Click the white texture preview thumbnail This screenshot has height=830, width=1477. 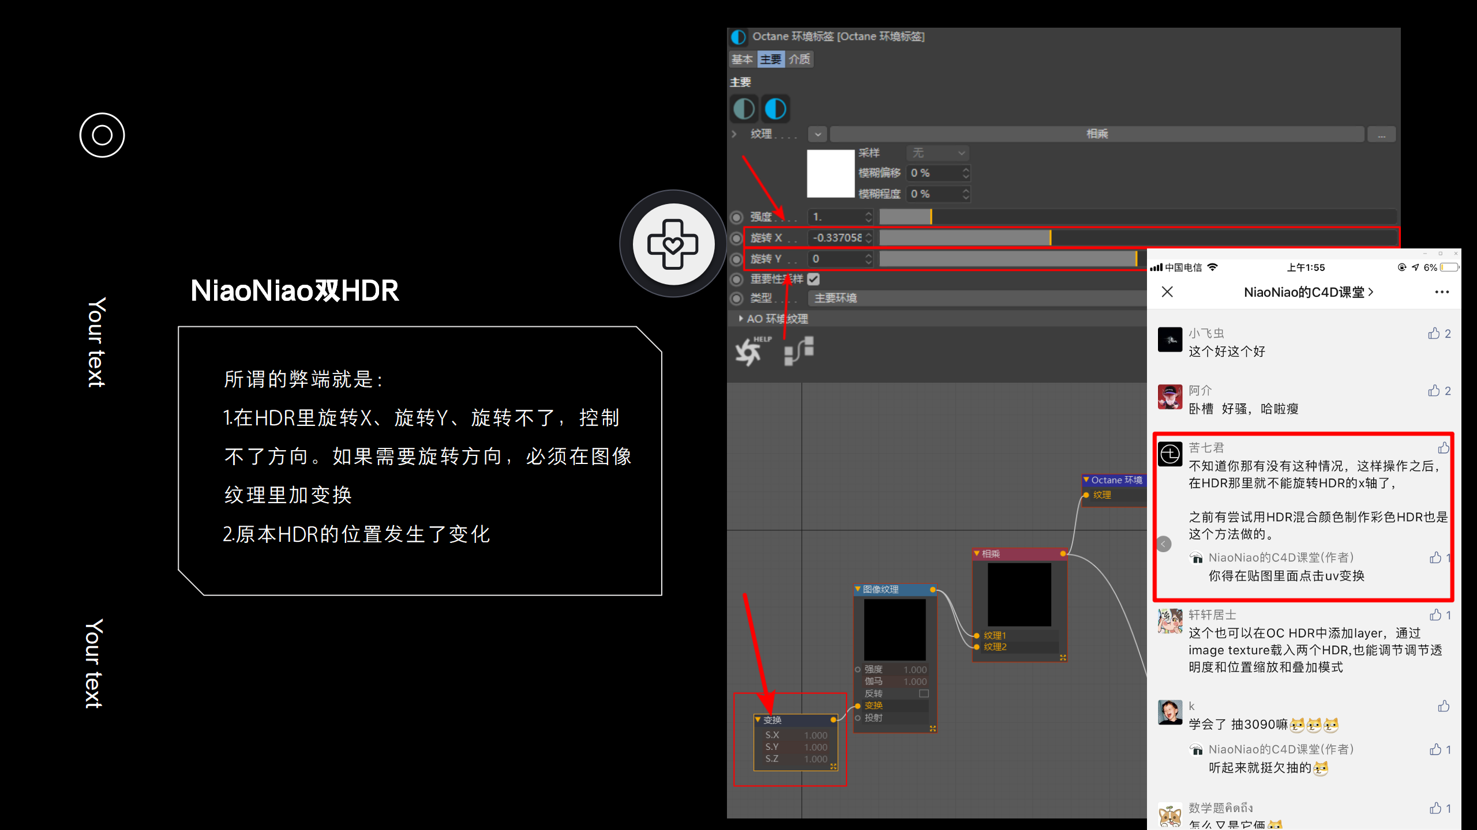[830, 173]
